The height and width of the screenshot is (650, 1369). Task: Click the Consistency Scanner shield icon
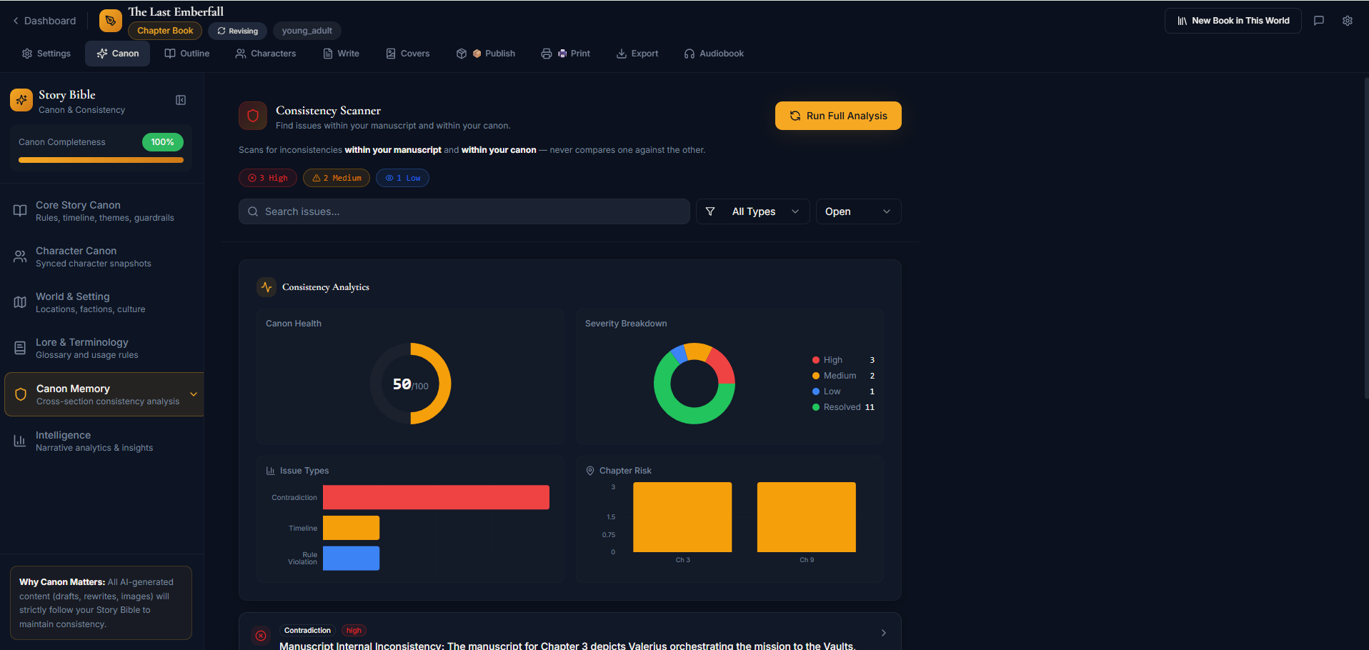253,116
